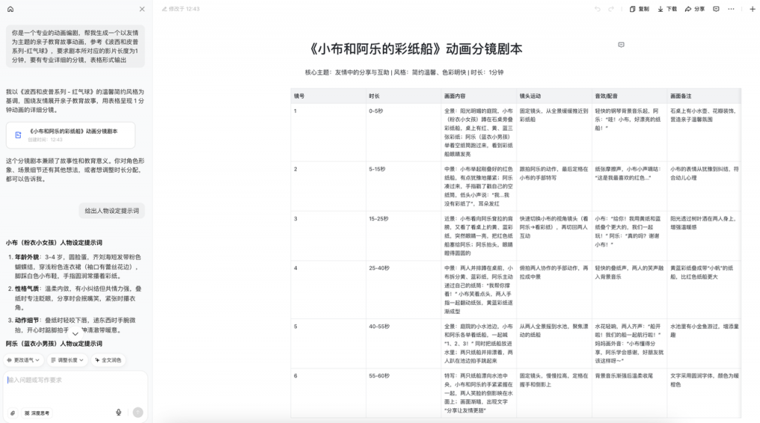This screenshot has height=423, width=760.
Task: Click the note cell starting 水池里有小金鱼游过
Action: [x=704, y=343]
